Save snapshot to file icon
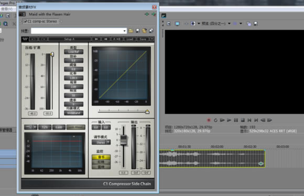 point(256,24)
